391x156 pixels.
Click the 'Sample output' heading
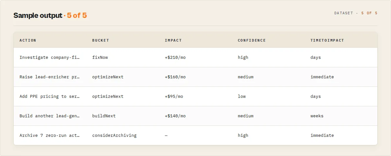coord(37,15)
